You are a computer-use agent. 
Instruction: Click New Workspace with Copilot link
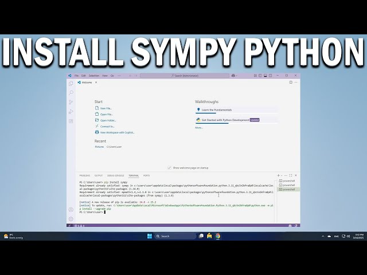(x=117, y=132)
